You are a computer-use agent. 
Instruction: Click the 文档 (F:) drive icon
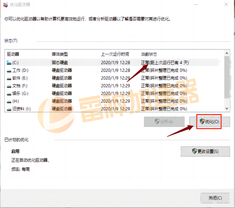point(9,86)
